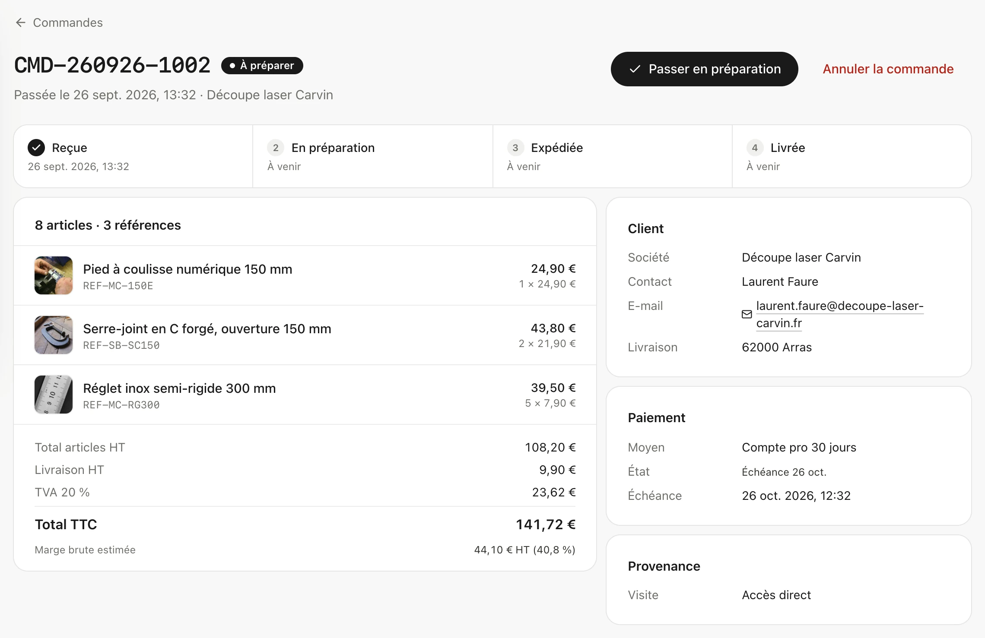Click step number 4 circle
The image size is (985, 638).
coord(755,148)
